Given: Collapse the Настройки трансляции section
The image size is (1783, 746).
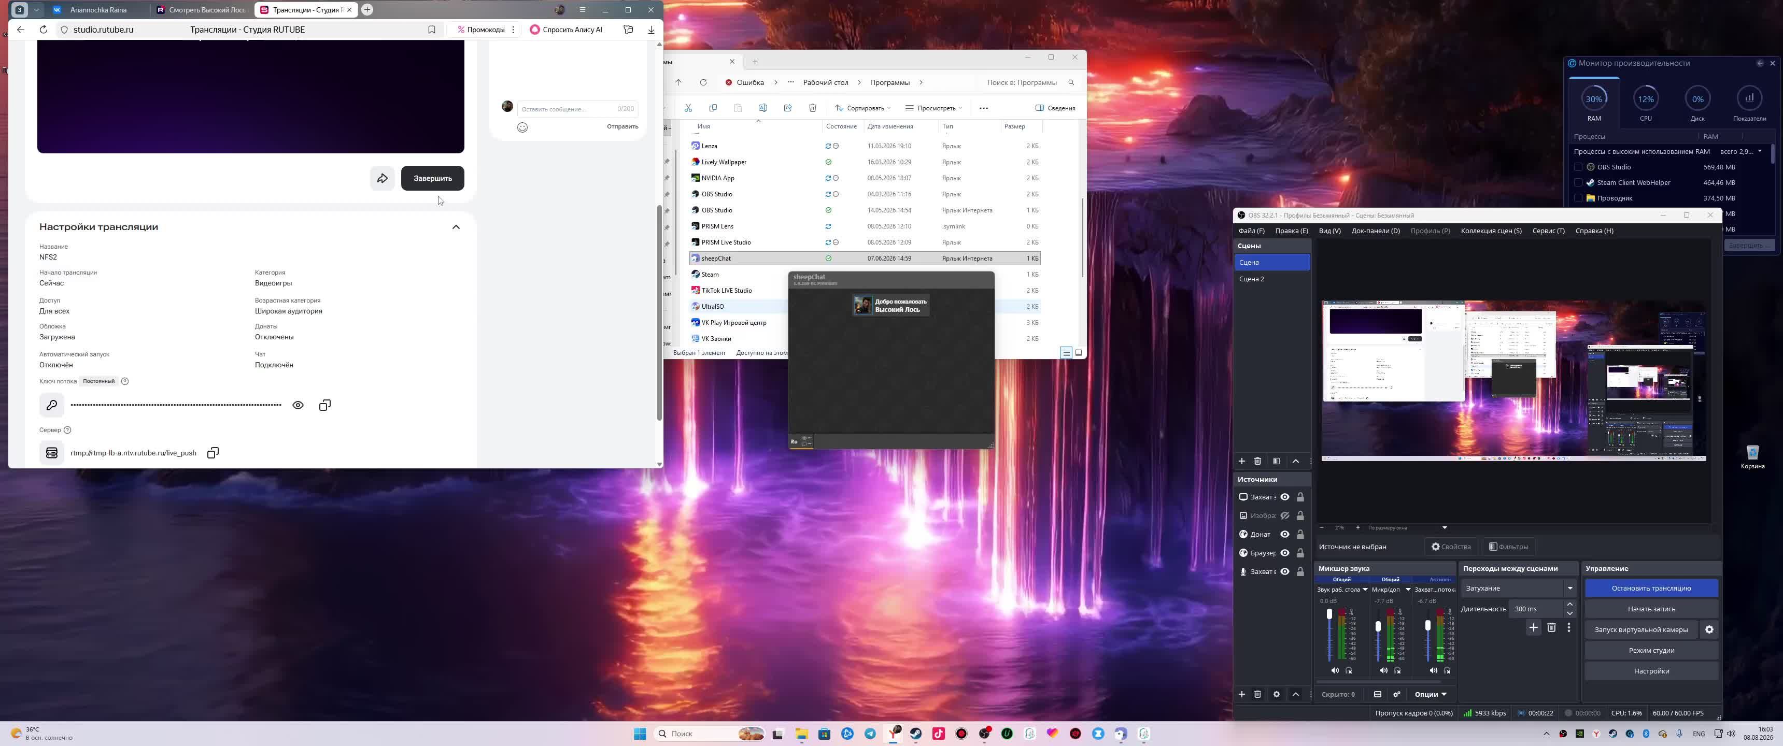Looking at the screenshot, I should click(x=456, y=227).
